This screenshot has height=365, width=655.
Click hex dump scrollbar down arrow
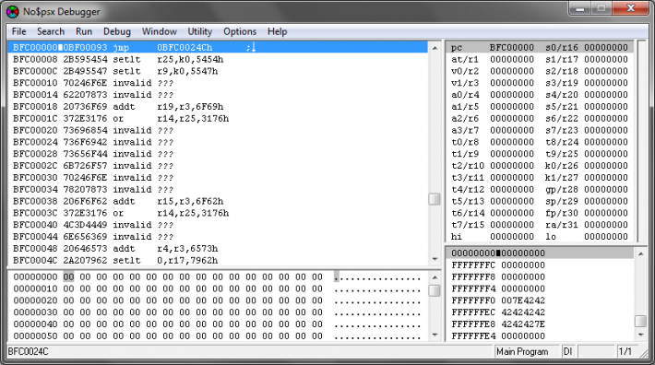(x=435, y=335)
